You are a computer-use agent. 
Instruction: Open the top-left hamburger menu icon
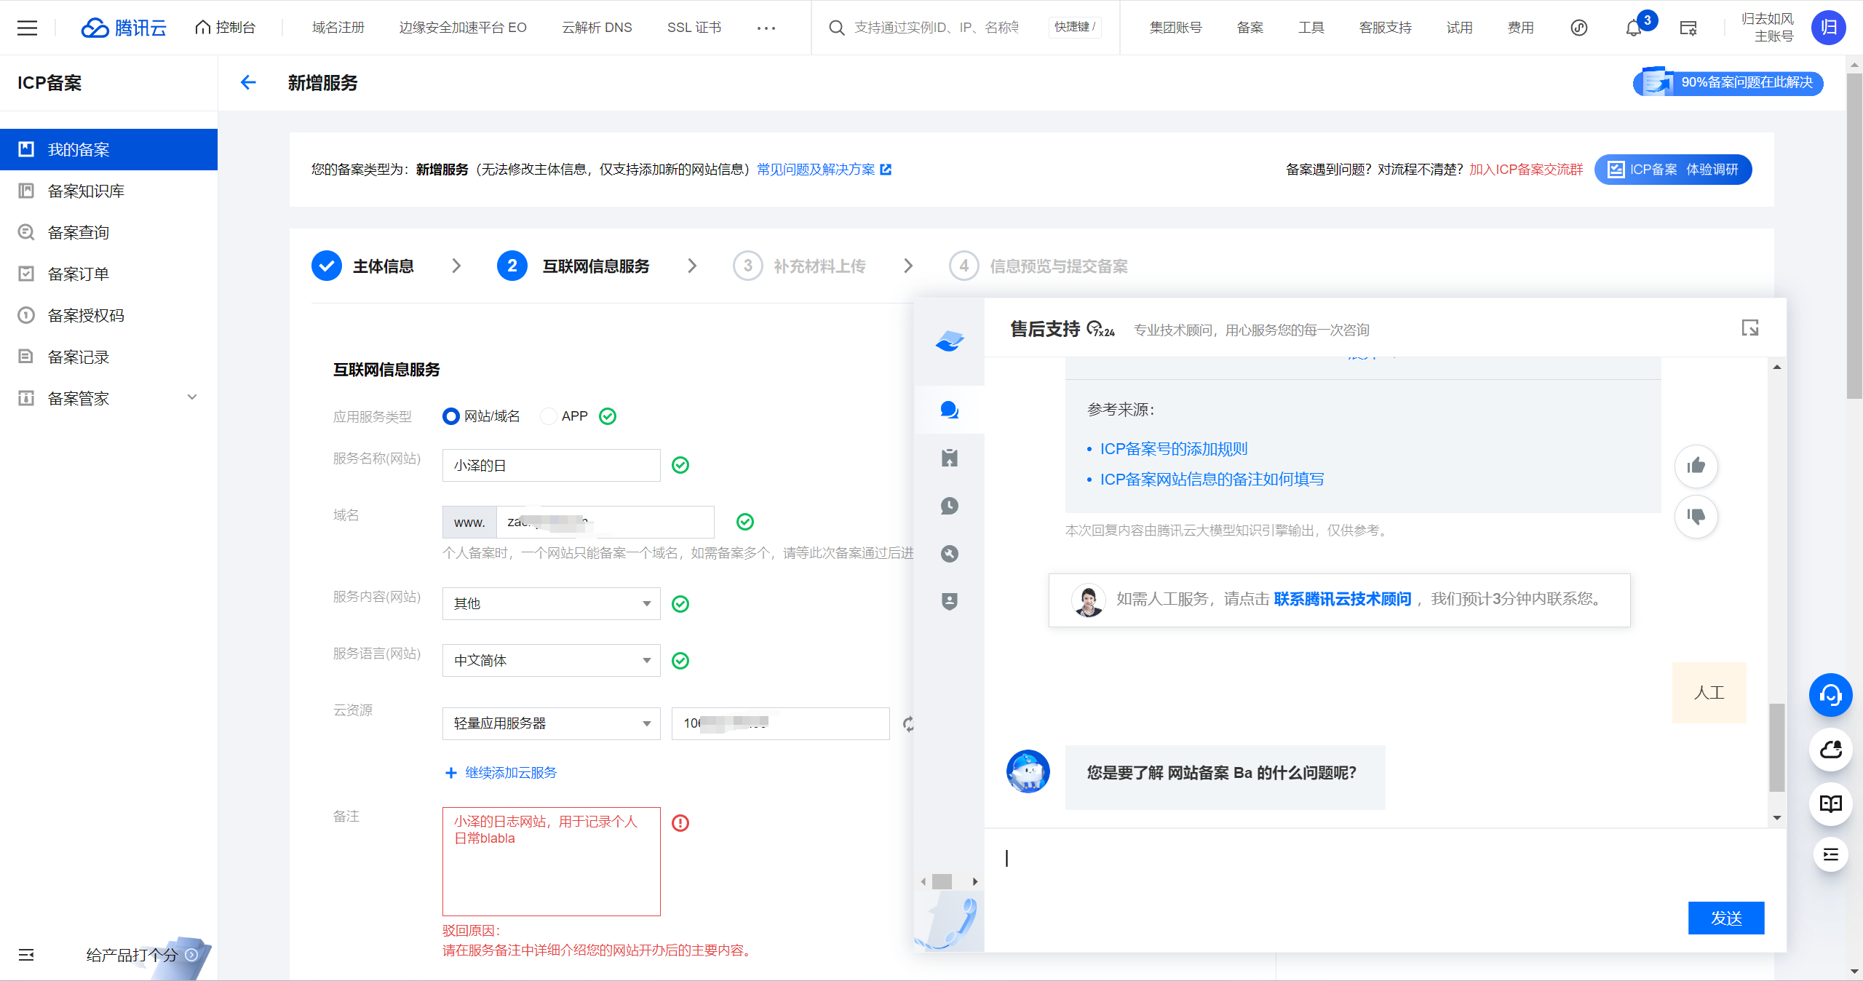27,28
